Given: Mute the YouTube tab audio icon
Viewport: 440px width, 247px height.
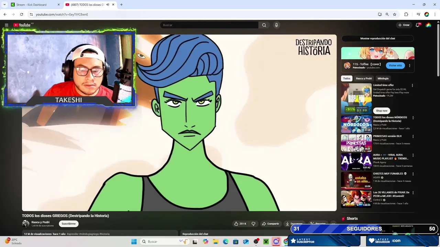Looking at the screenshot, I should [108, 5].
